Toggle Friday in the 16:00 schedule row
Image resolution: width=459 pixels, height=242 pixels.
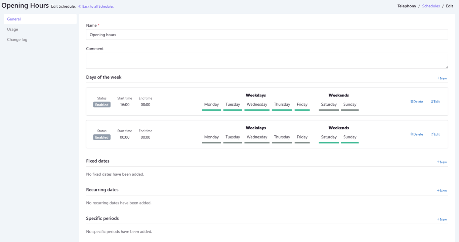click(x=302, y=105)
